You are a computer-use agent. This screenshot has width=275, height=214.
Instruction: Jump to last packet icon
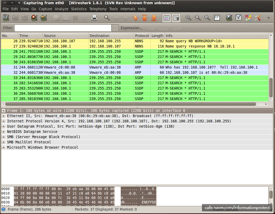[x=154, y=18]
